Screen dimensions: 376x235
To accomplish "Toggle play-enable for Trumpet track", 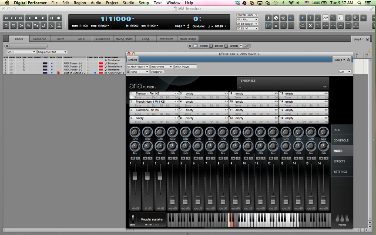I will point(51,63).
